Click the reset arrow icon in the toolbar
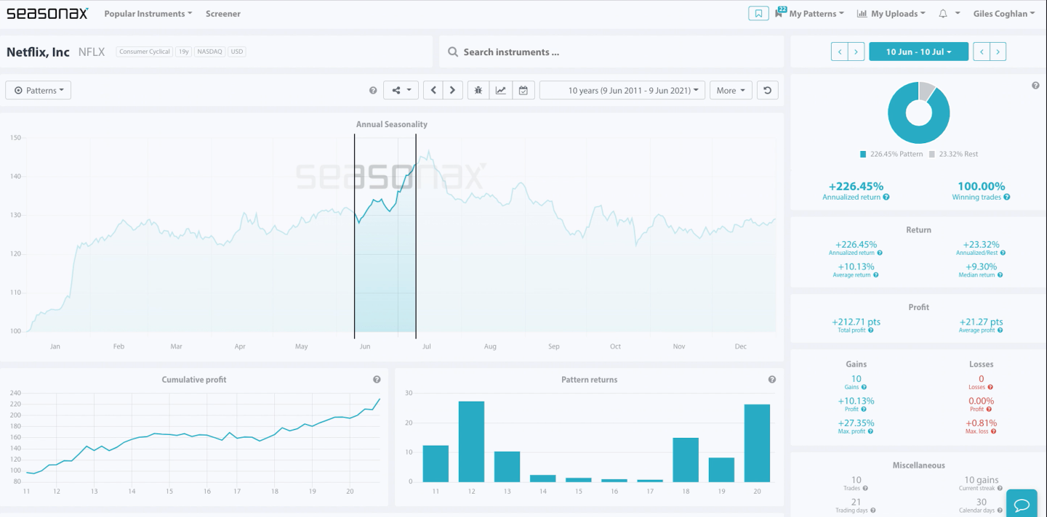The width and height of the screenshot is (1047, 517). click(768, 90)
